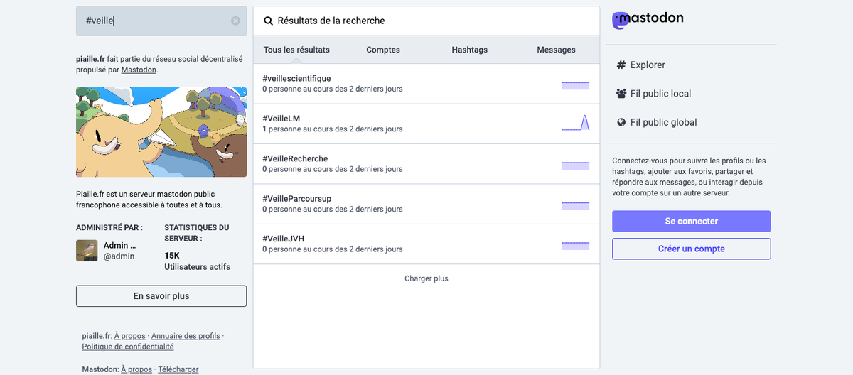
Task: Click the magnifying glass search results icon
Action: click(x=268, y=21)
